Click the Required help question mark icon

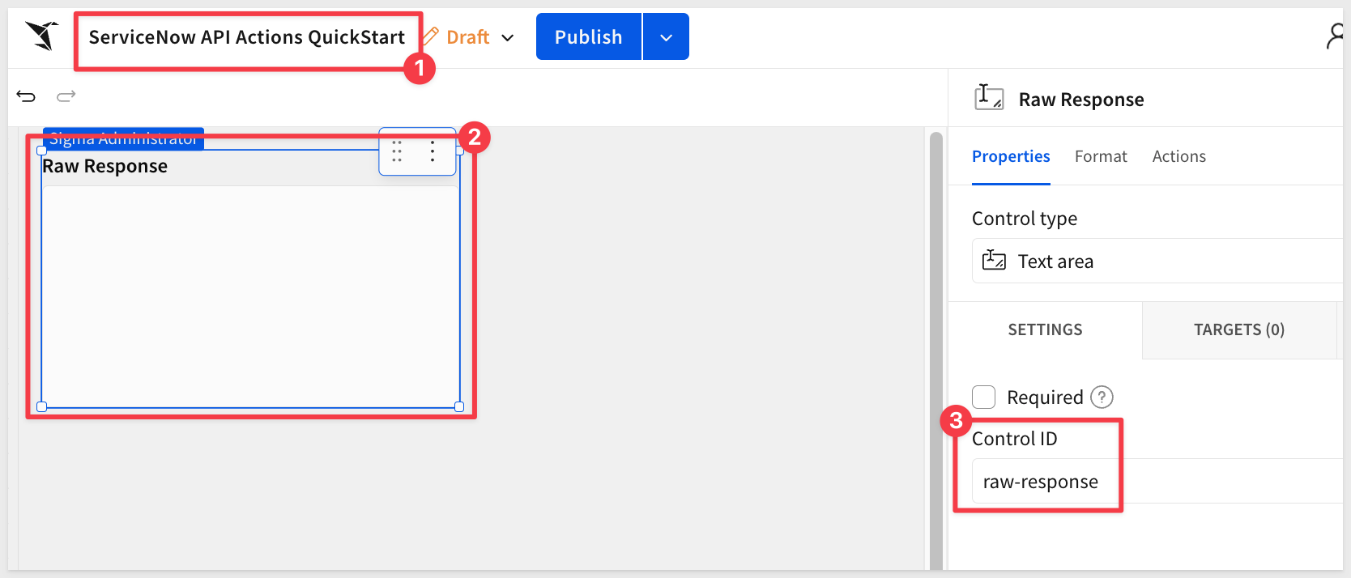pos(1102,397)
